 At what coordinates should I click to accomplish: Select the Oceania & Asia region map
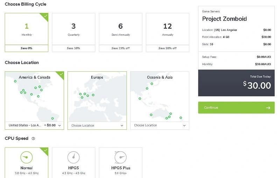click(x=160, y=97)
